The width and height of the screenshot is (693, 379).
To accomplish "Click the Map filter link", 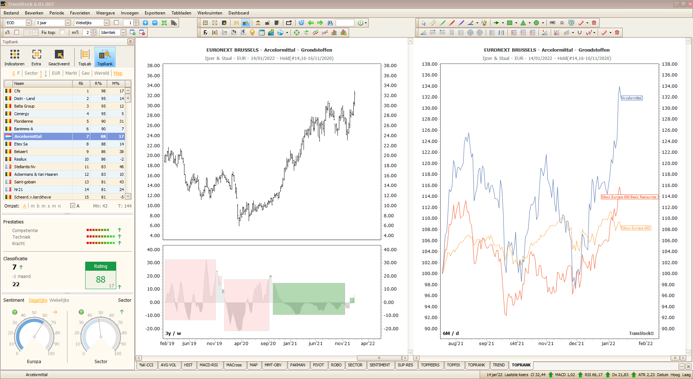I will pos(118,73).
